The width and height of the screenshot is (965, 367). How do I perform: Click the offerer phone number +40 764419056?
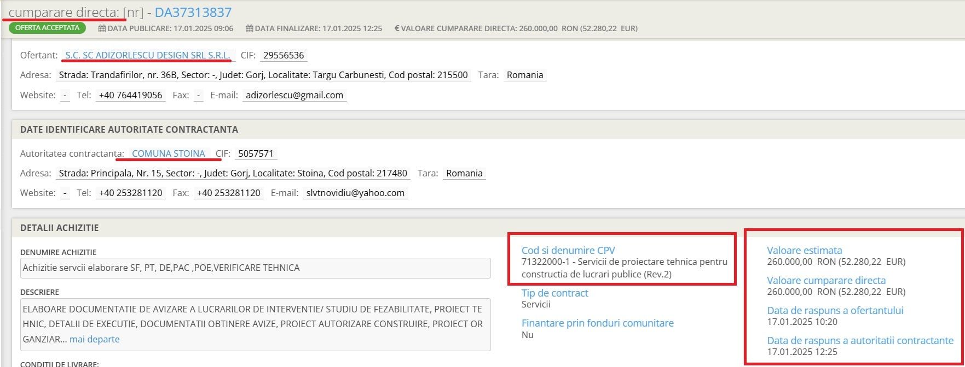[130, 95]
